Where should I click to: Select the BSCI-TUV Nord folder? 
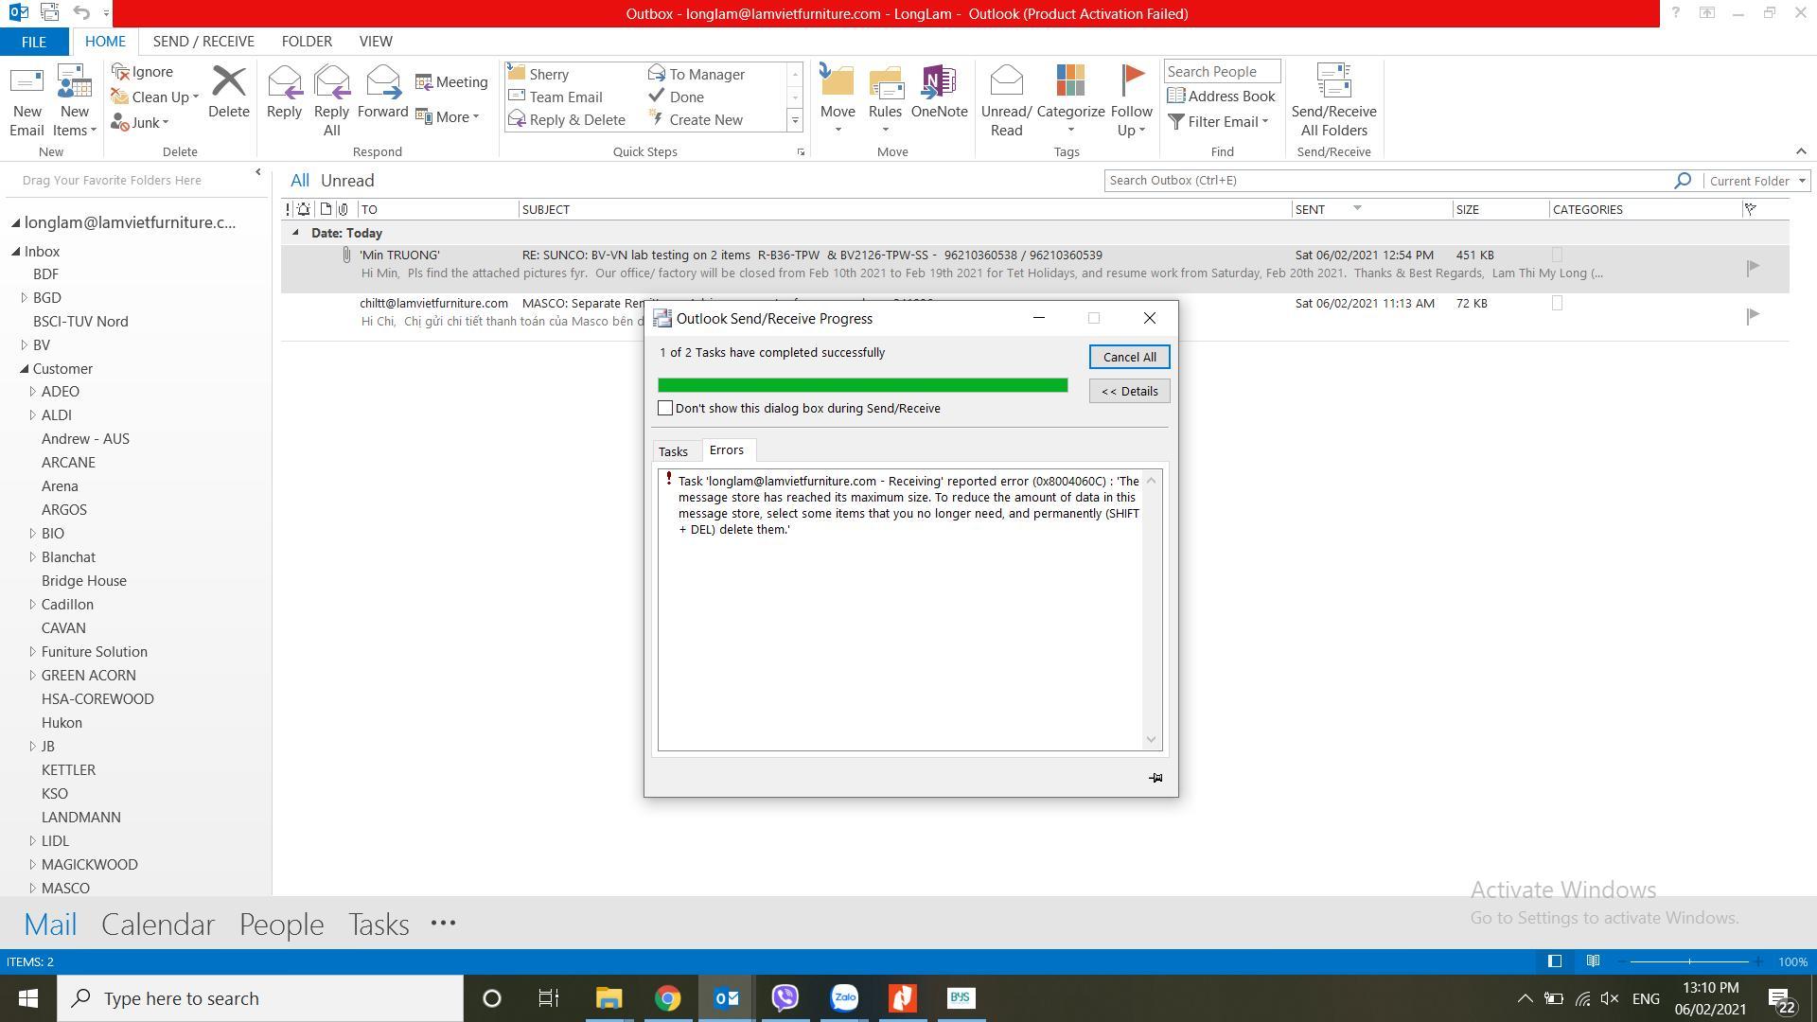pyautogui.click(x=80, y=322)
